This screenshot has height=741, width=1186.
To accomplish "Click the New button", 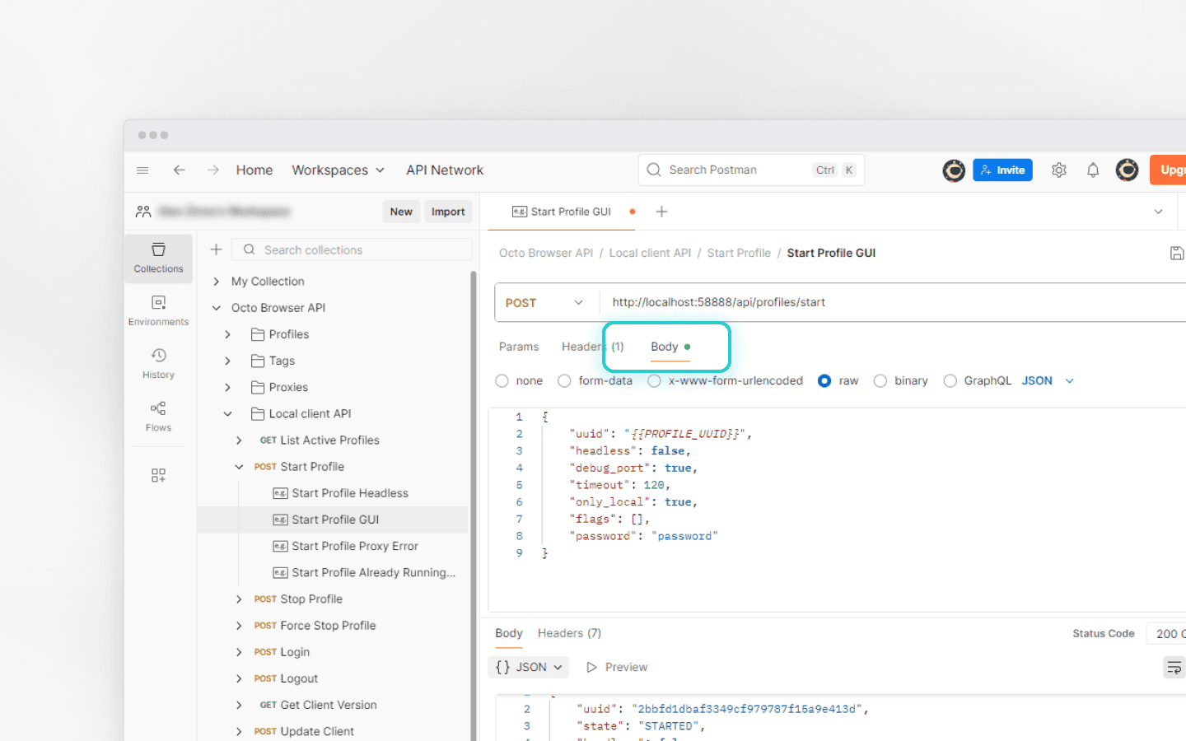I will [401, 212].
